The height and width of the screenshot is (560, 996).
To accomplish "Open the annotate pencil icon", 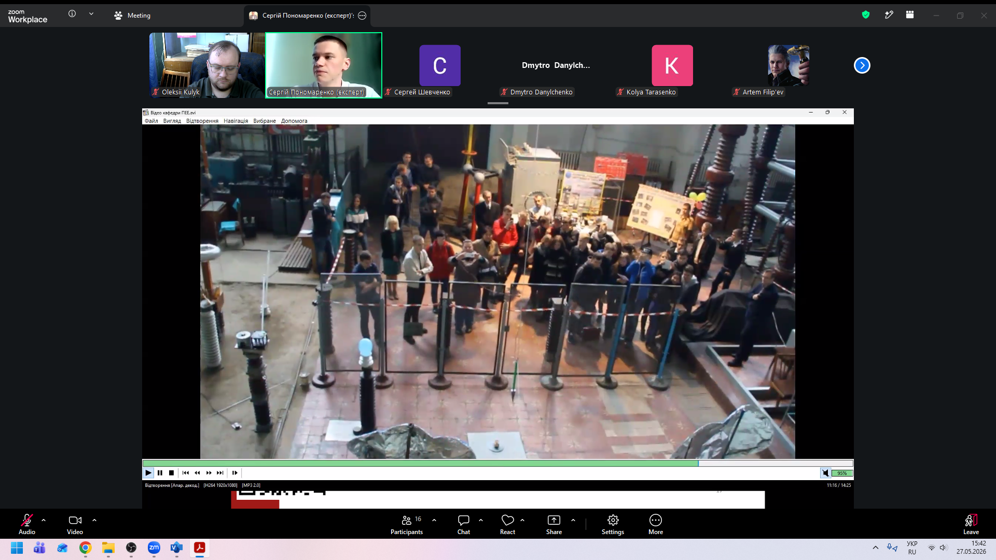I will [889, 15].
